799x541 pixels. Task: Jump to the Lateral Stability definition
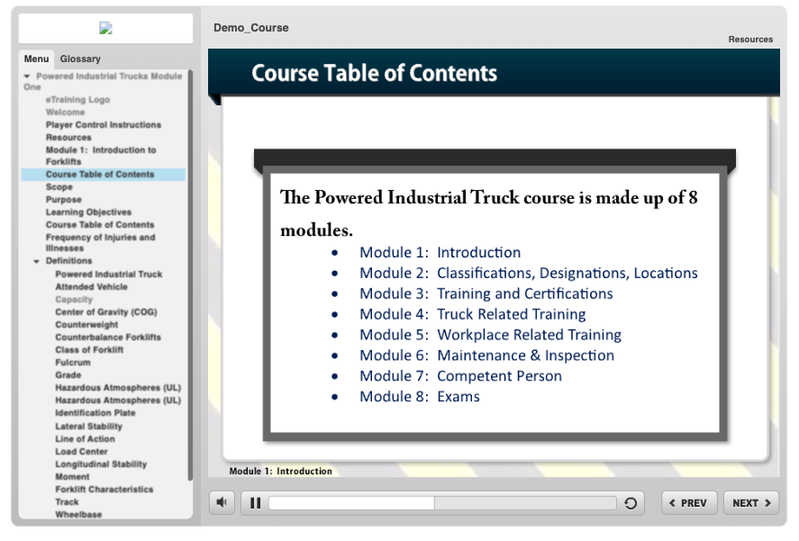(88, 427)
